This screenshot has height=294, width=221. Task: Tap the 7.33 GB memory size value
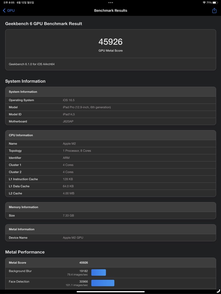coord(68,216)
